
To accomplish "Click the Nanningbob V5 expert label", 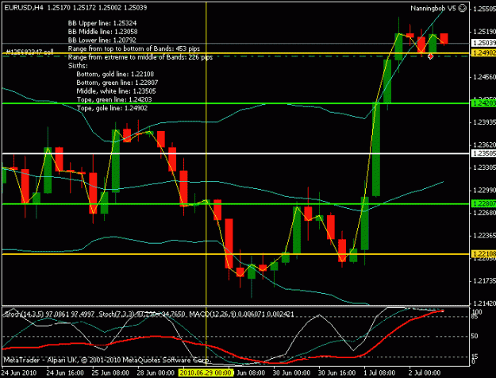I will [433, 9].
